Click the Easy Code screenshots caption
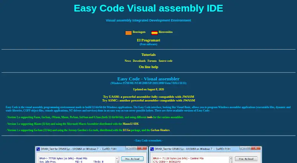Viewport: 297px width, 163px height. [x=148, y=140]
